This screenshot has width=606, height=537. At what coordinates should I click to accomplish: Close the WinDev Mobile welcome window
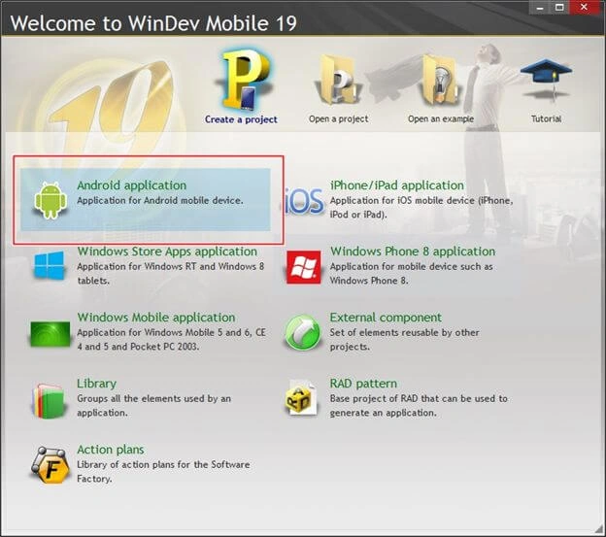pyautogui.click(x=584, y=8)
